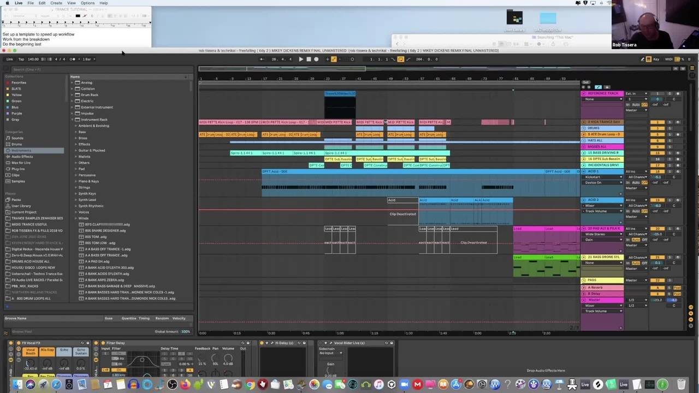Viewport: 699px width, 393px height.
Task: Toggle the REFERENCE TRACK activator numbered 1
Action: (657, 93)
